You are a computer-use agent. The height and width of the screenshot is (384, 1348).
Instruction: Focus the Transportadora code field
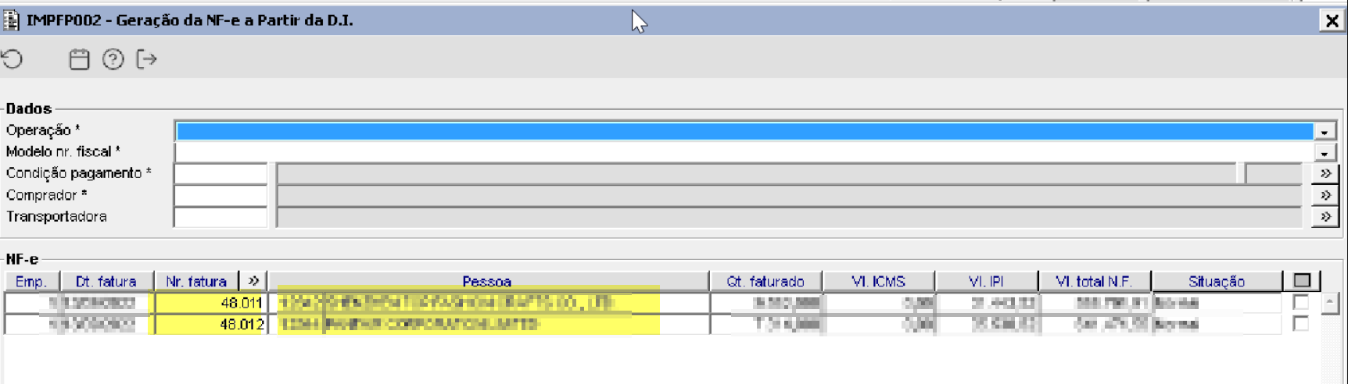[x=220, y=216]
